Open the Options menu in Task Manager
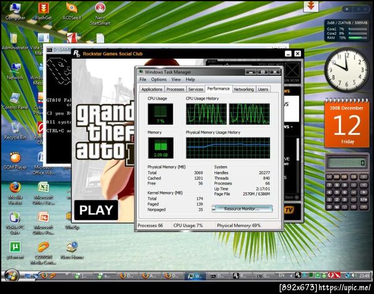The width and height of the screenshot is (374, 294). pos(158,79)
